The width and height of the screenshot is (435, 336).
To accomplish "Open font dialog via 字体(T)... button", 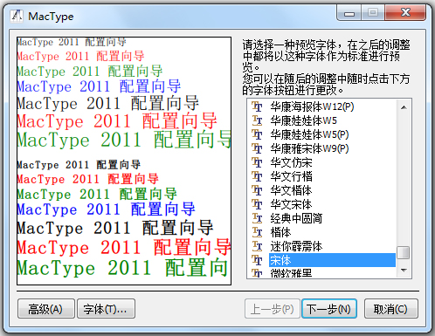I will [106, 309].
